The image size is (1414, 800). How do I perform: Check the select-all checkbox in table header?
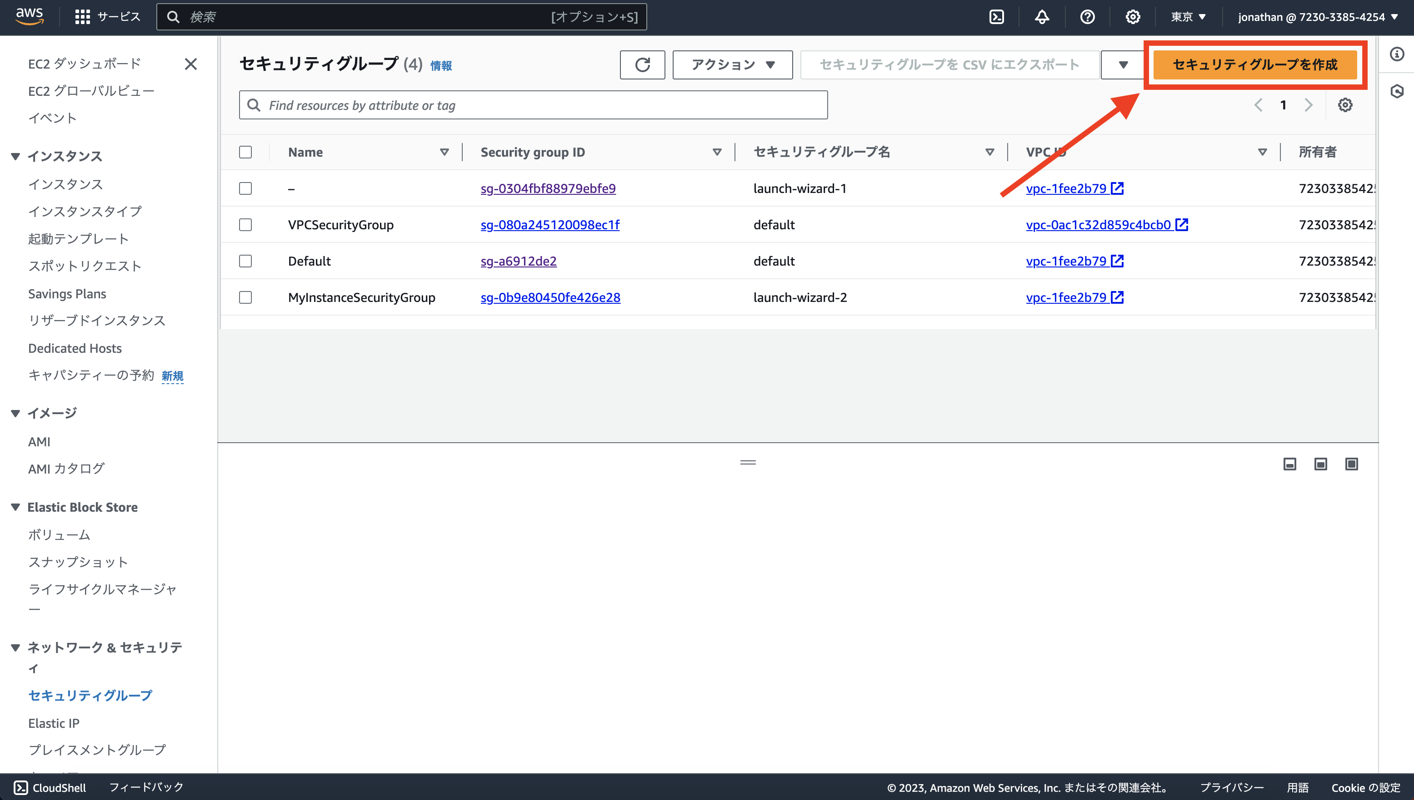245,152
